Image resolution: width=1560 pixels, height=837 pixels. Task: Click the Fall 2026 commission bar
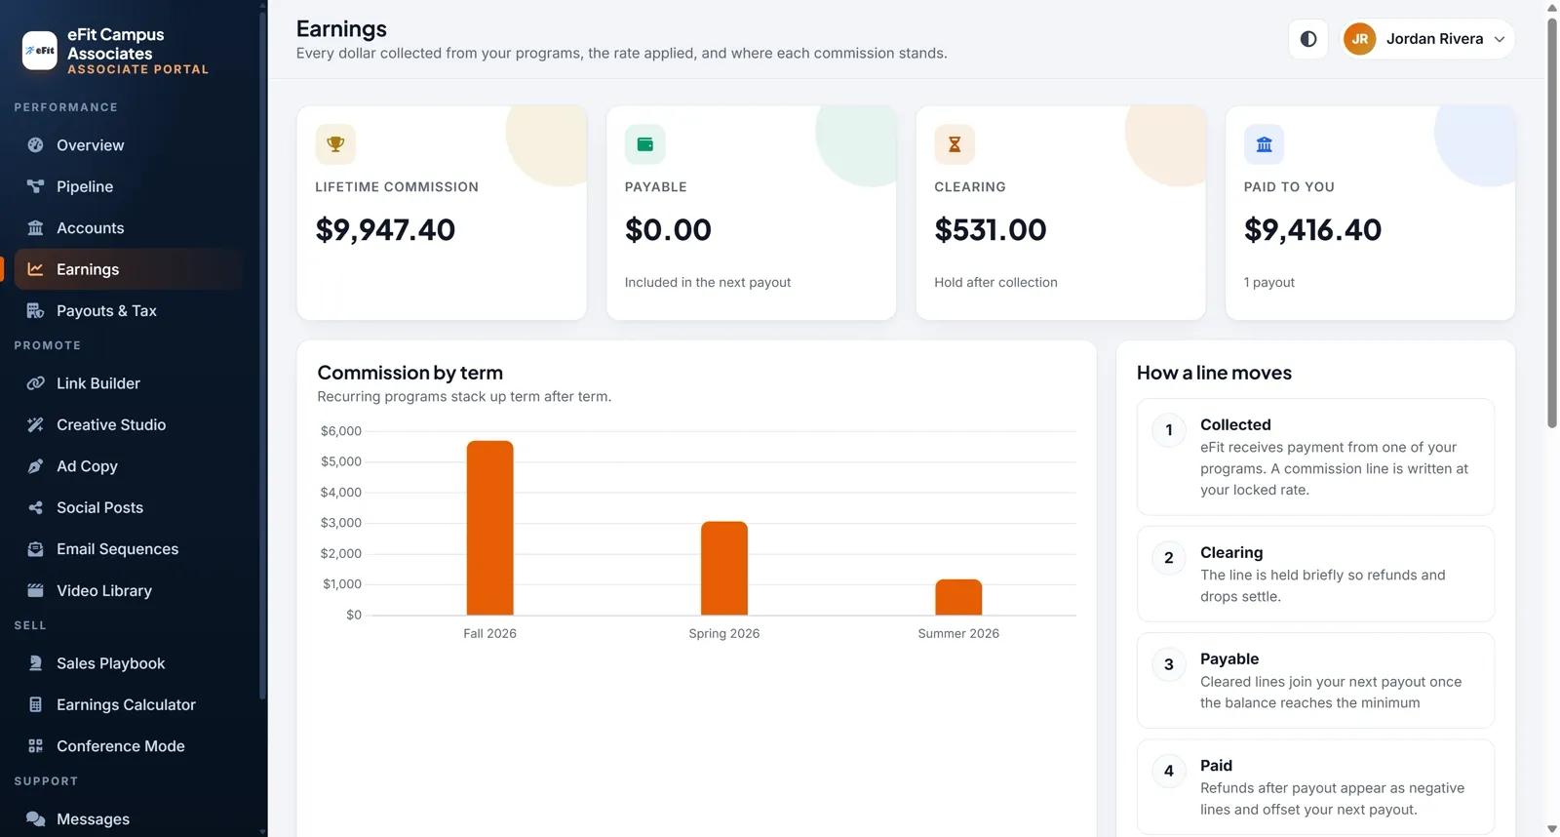[489, 528]
